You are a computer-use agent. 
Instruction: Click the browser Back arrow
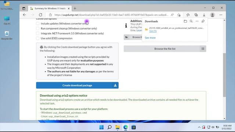click(x=25, y=15)
